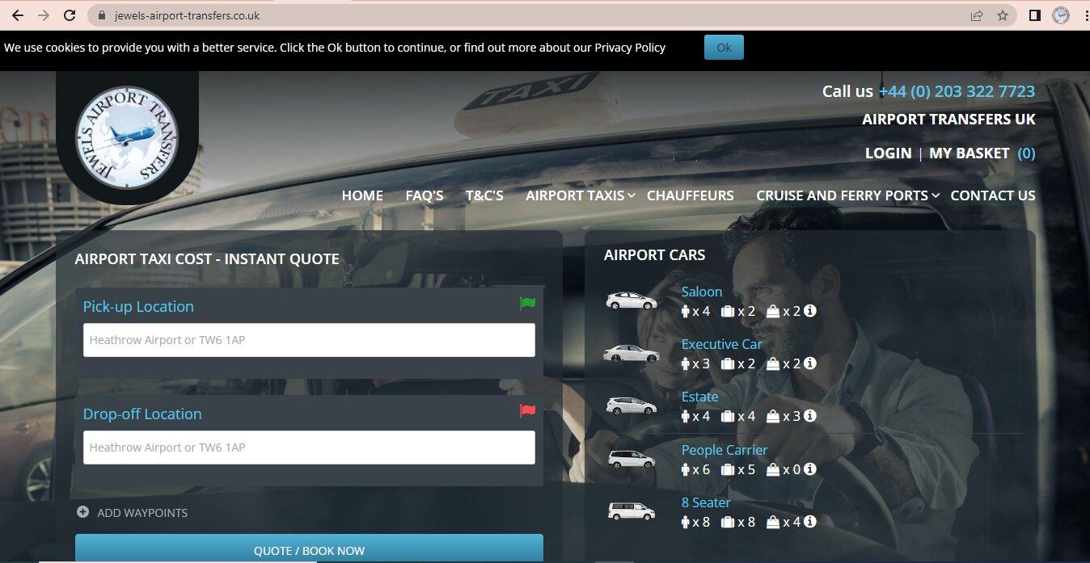
Task: Bookmark this page with the star icon
Action: (x=1003, y=15)
